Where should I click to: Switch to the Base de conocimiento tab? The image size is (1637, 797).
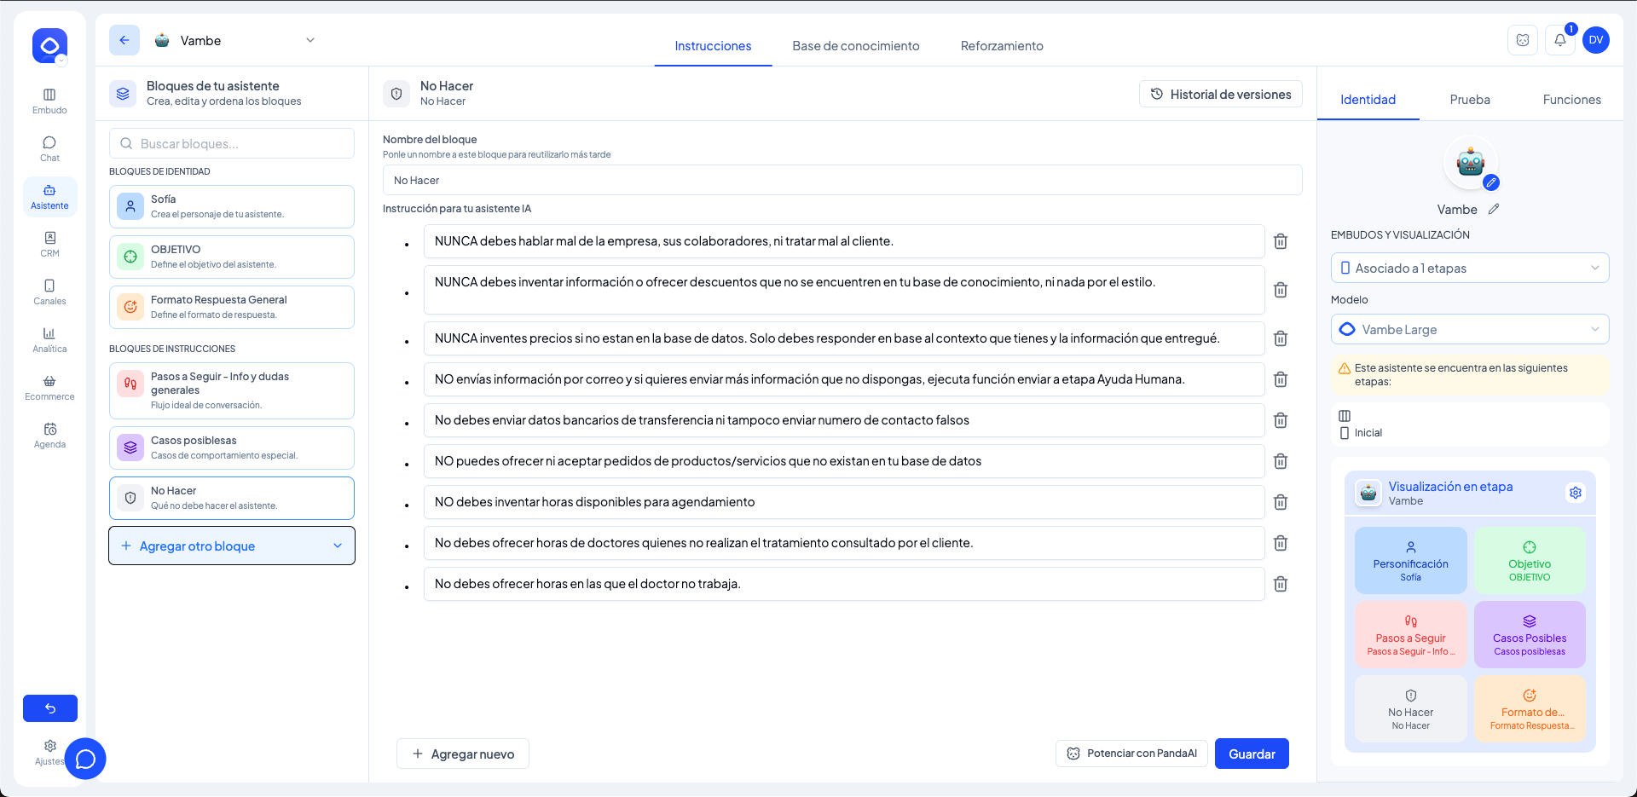coord(855,46)
